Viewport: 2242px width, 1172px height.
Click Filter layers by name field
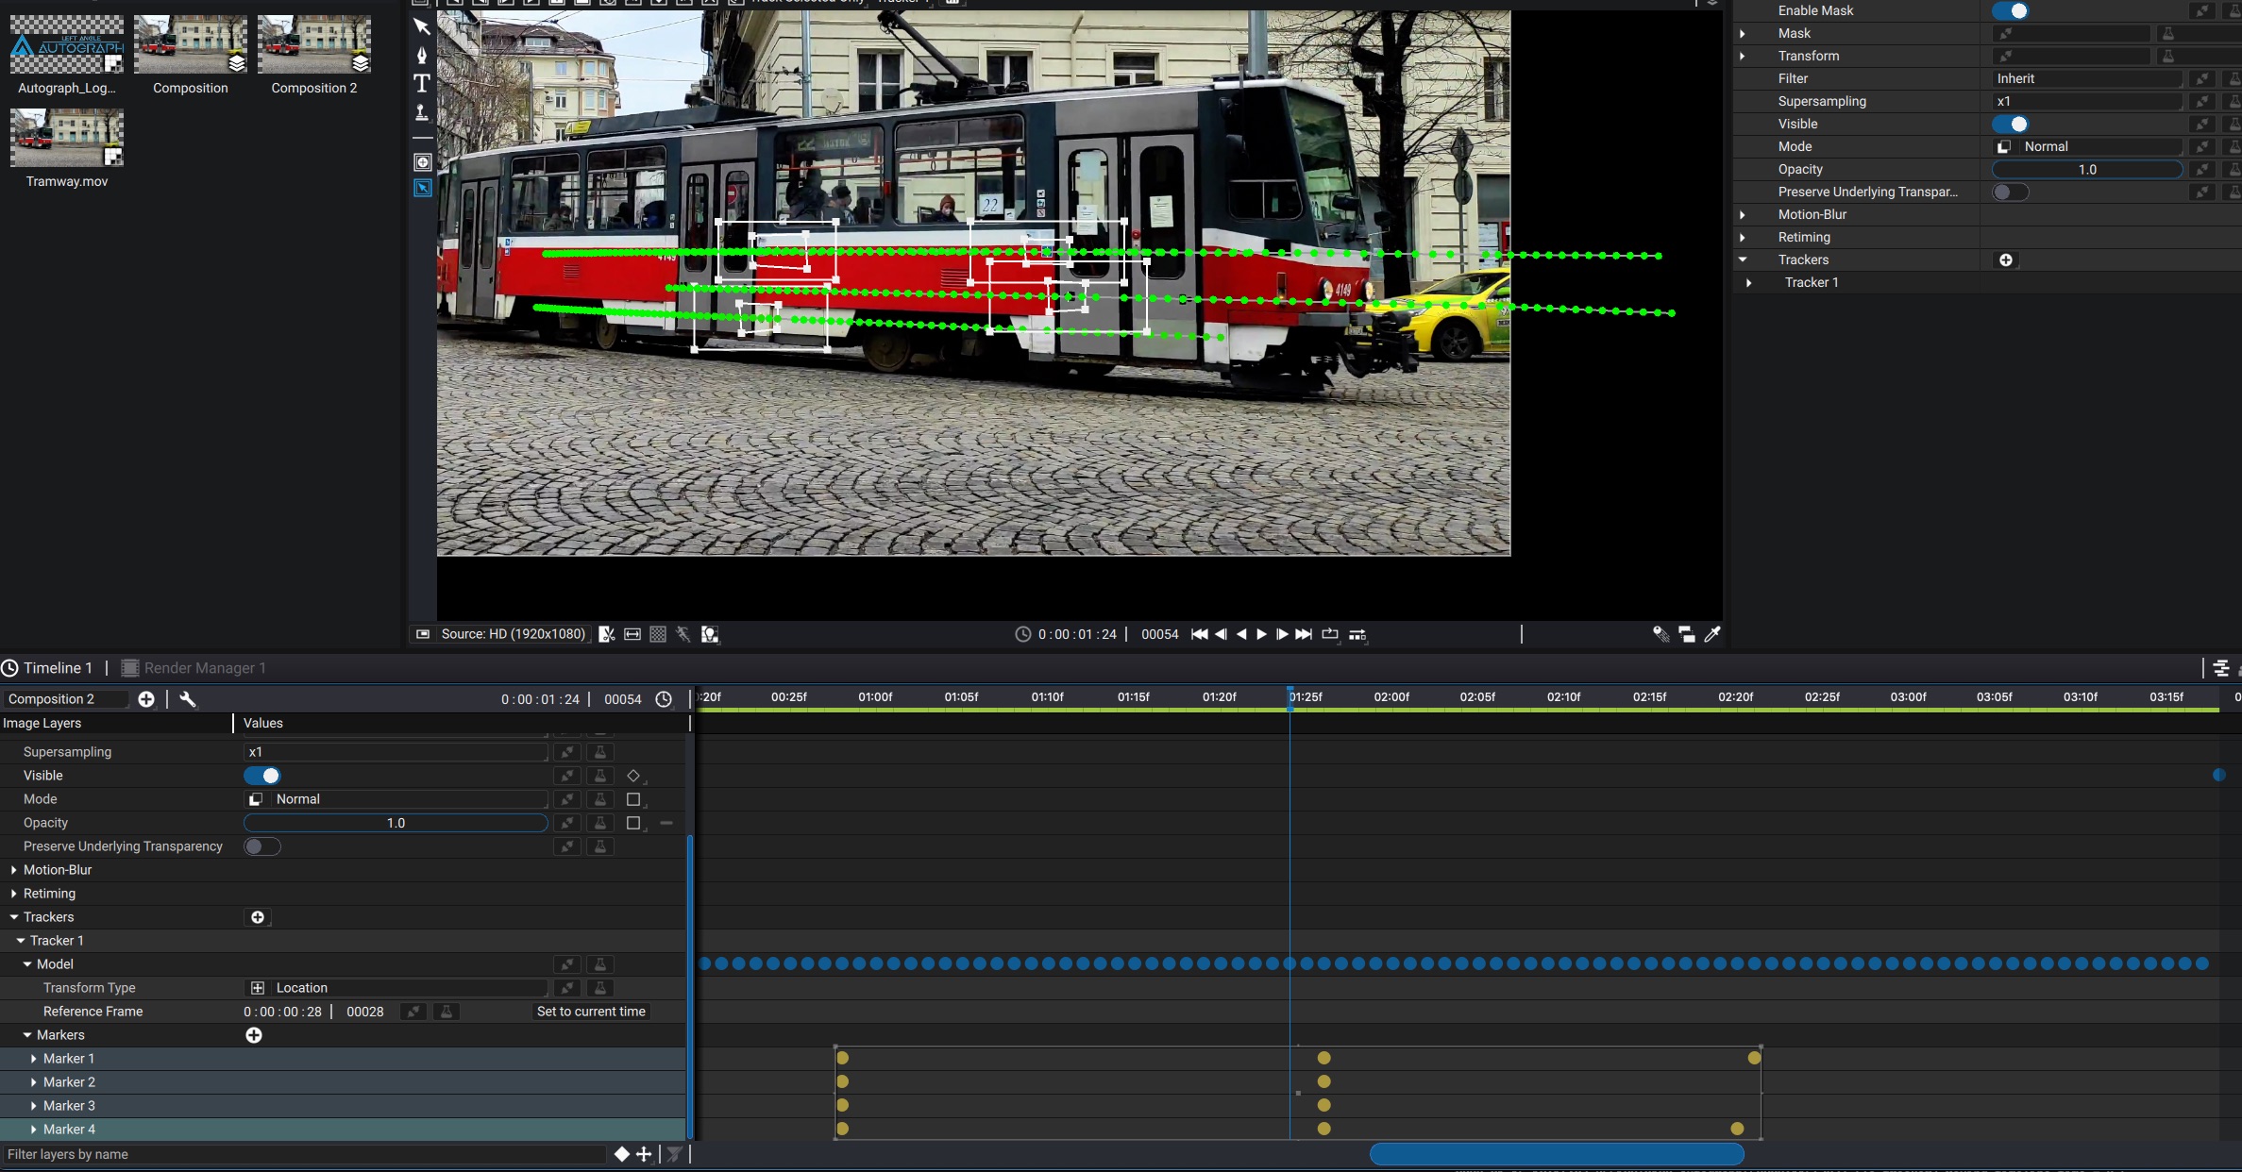click(x=304, y=1154)
